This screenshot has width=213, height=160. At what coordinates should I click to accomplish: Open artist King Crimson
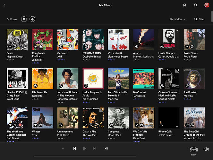90,99
